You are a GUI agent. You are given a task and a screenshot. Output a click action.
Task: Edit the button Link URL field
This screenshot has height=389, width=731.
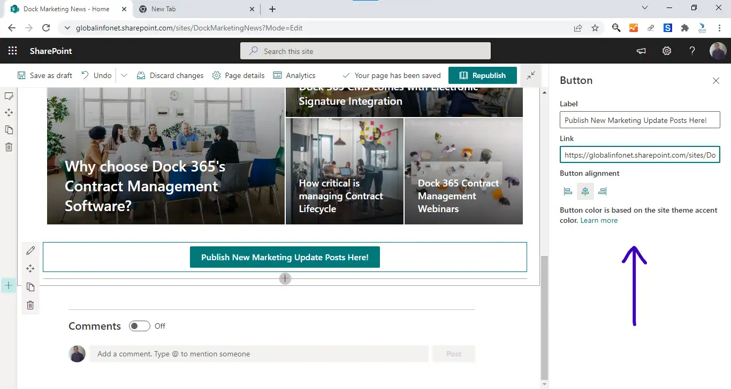[640, 155]
